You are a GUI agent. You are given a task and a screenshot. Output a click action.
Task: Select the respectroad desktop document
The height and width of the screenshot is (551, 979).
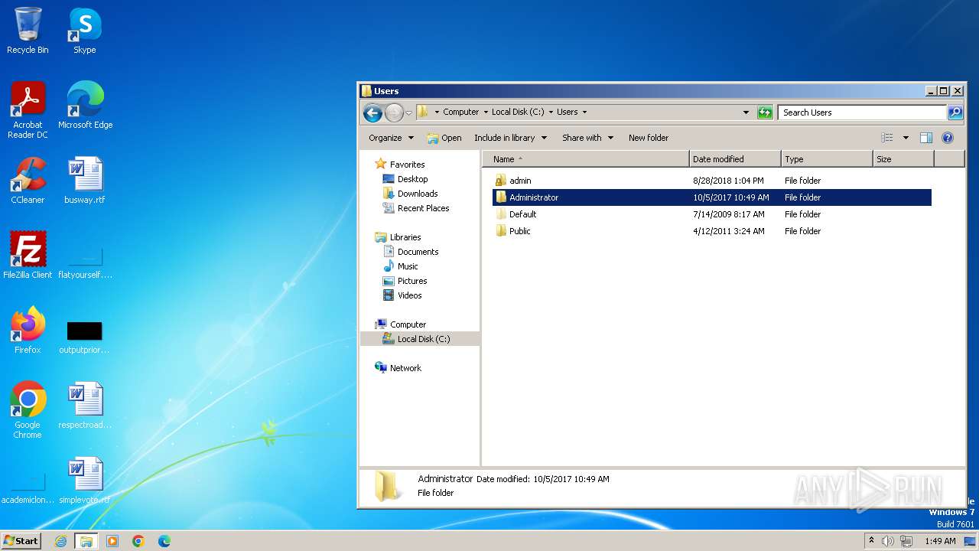click(x=85, y=406)
